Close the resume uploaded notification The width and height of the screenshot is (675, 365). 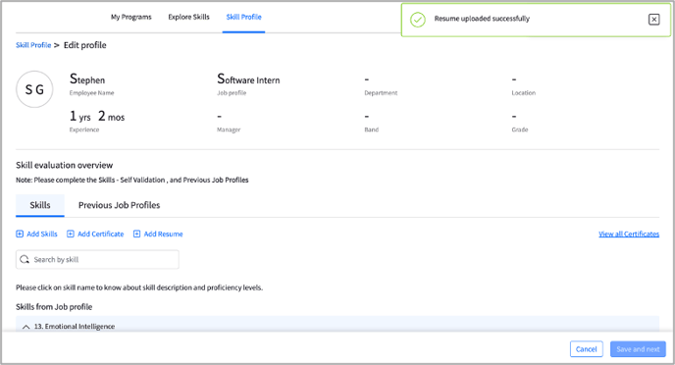coord(653,20)
